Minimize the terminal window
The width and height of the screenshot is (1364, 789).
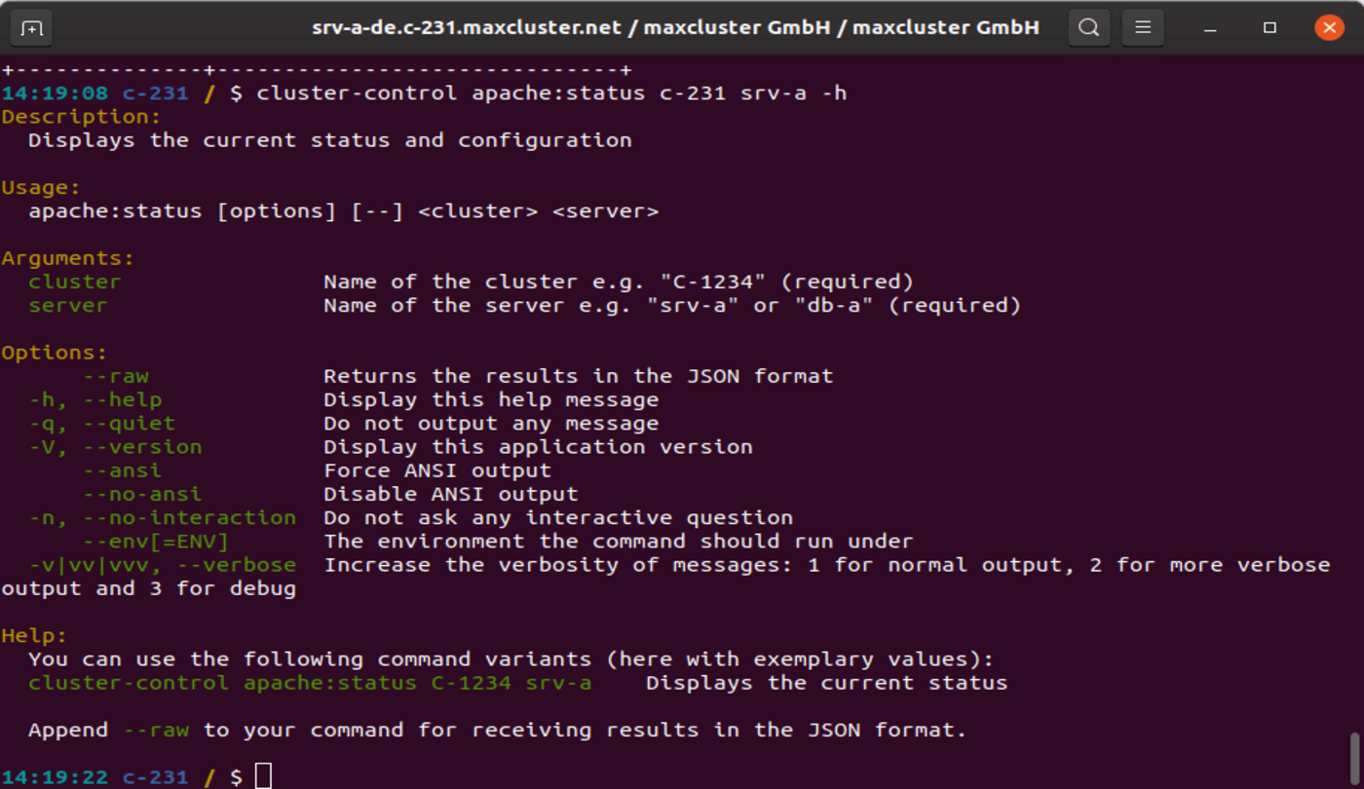[x=1210, y=28]
